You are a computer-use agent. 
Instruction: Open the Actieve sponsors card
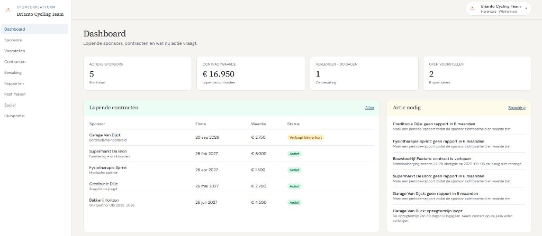coord(138,73)
